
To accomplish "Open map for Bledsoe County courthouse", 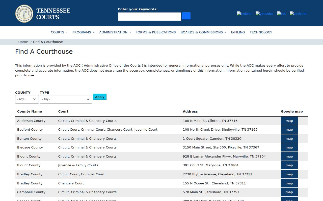I will coord(289,147).
